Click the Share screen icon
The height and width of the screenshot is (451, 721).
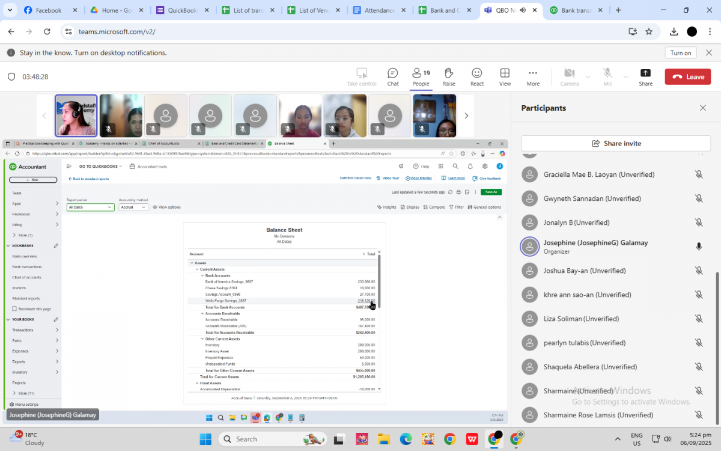click(x=645, y=77)
